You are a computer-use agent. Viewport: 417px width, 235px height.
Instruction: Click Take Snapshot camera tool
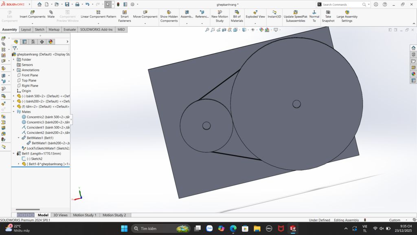pyautogui.click(x=328, y=16)
